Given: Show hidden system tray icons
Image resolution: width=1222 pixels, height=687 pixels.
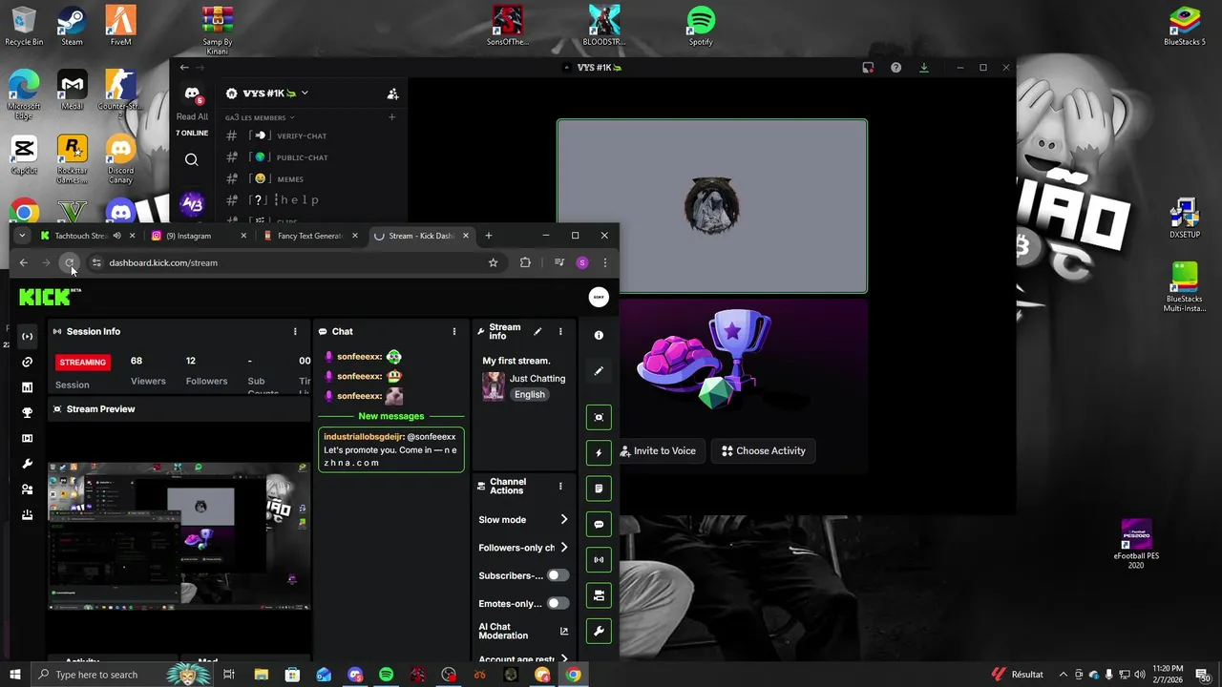Looking at the screenshot, I should 1063,675.
